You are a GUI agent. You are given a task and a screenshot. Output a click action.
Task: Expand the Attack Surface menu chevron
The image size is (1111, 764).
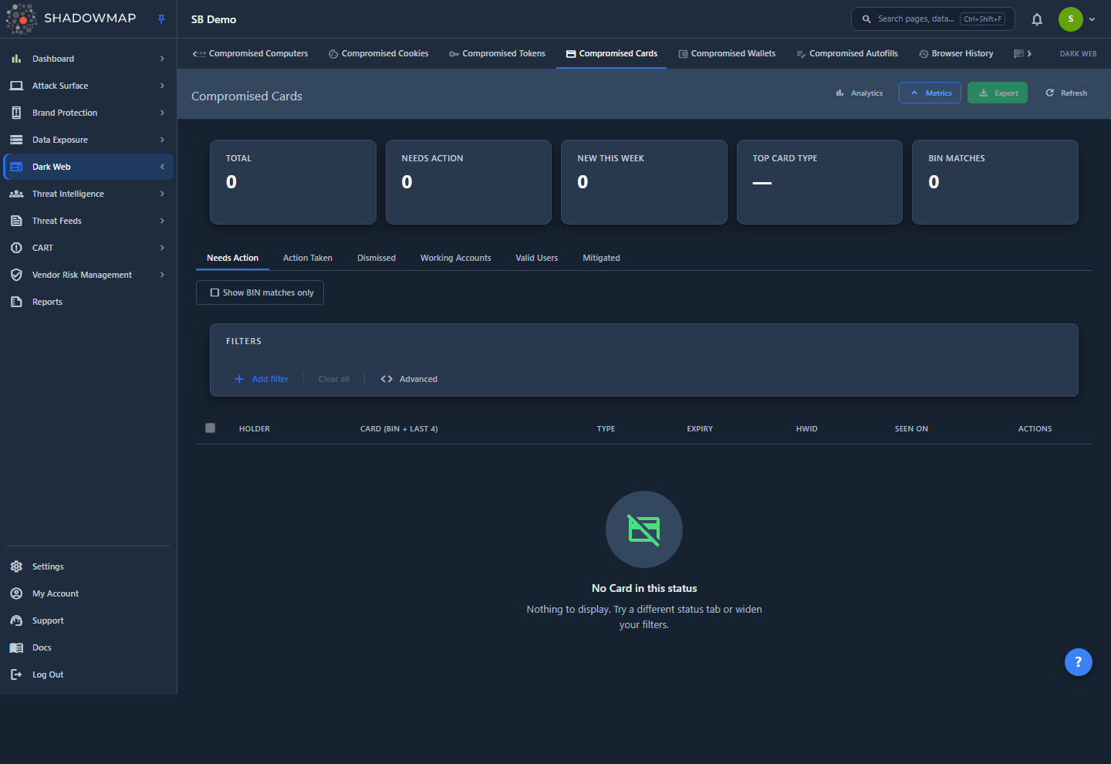click(162, 86)
